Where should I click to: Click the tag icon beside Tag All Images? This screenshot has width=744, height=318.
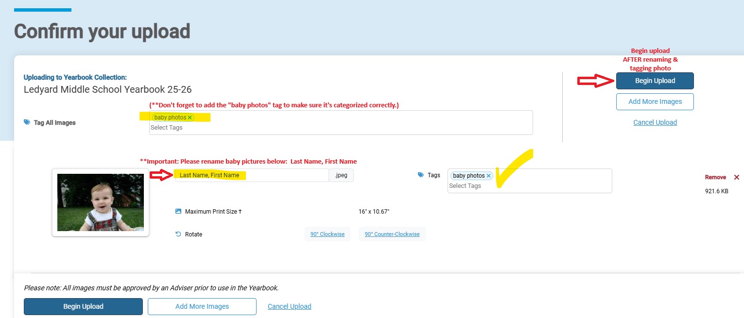tap(27, 123)
